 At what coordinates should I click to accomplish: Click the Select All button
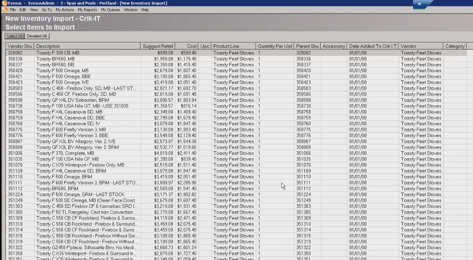(x=14, y=36)
